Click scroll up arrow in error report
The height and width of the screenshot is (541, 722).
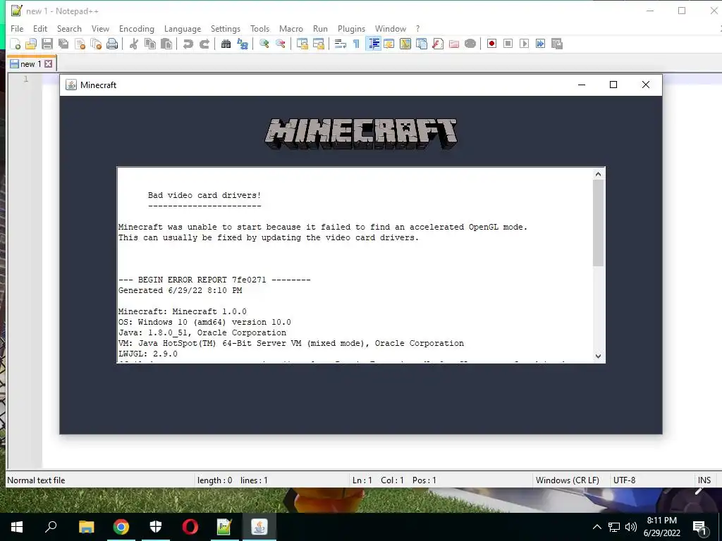[598, 174]
